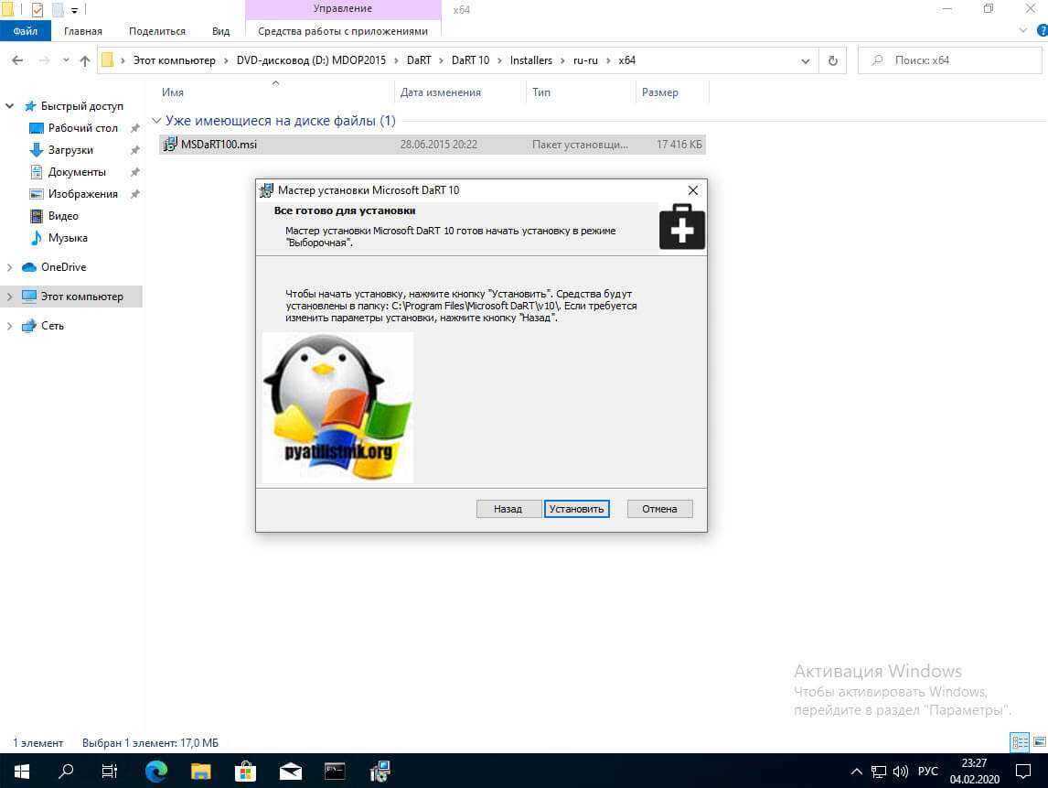This screenshot has width=1048, height=788.
Task: Click the Установить button in the installer
Action: 576,509
